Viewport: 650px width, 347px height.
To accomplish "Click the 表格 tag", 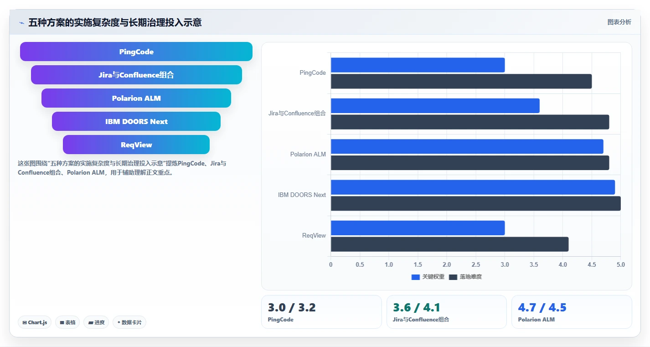I will [x=67, y=322].
